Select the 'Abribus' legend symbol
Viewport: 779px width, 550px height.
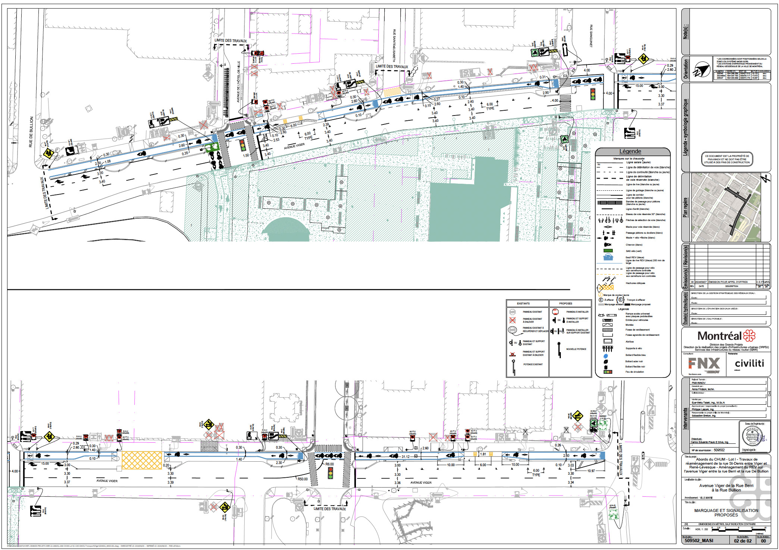tap(608, 341)
